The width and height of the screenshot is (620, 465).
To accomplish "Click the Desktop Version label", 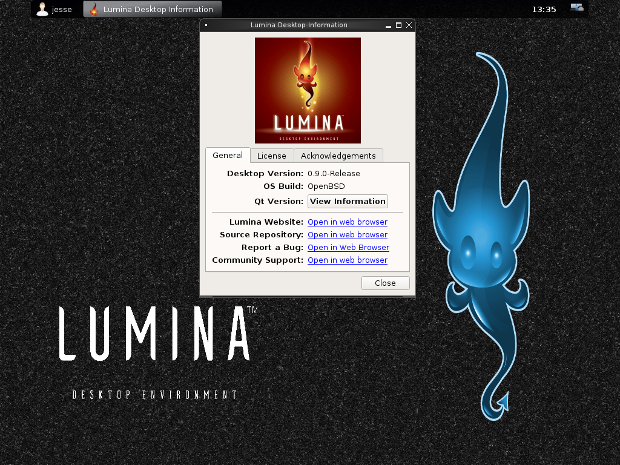I will coord(265,174).
